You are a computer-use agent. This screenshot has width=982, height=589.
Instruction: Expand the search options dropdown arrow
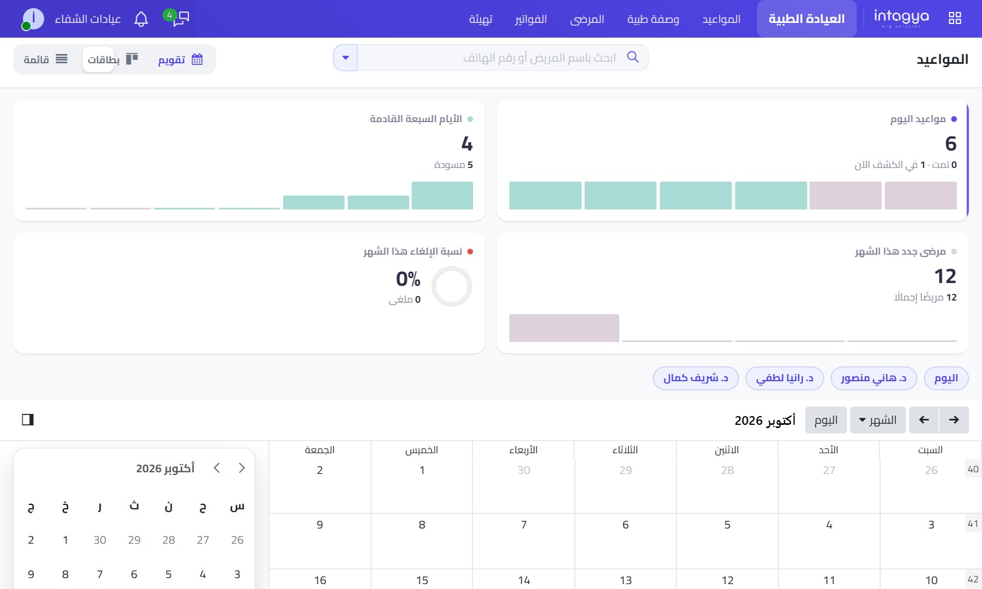[x=345, y=58]
